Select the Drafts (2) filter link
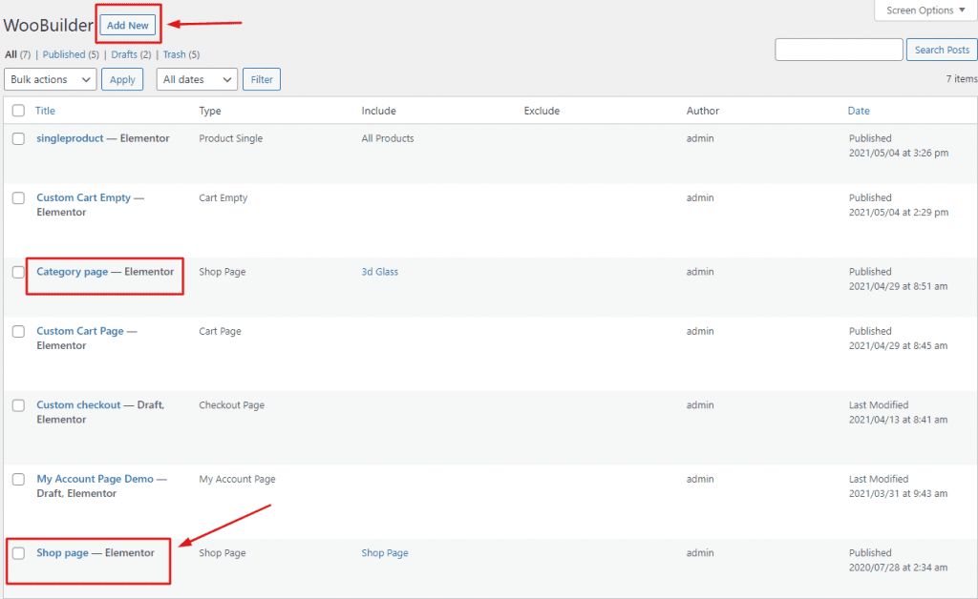 pyautogui.click(x=127, y=54)
